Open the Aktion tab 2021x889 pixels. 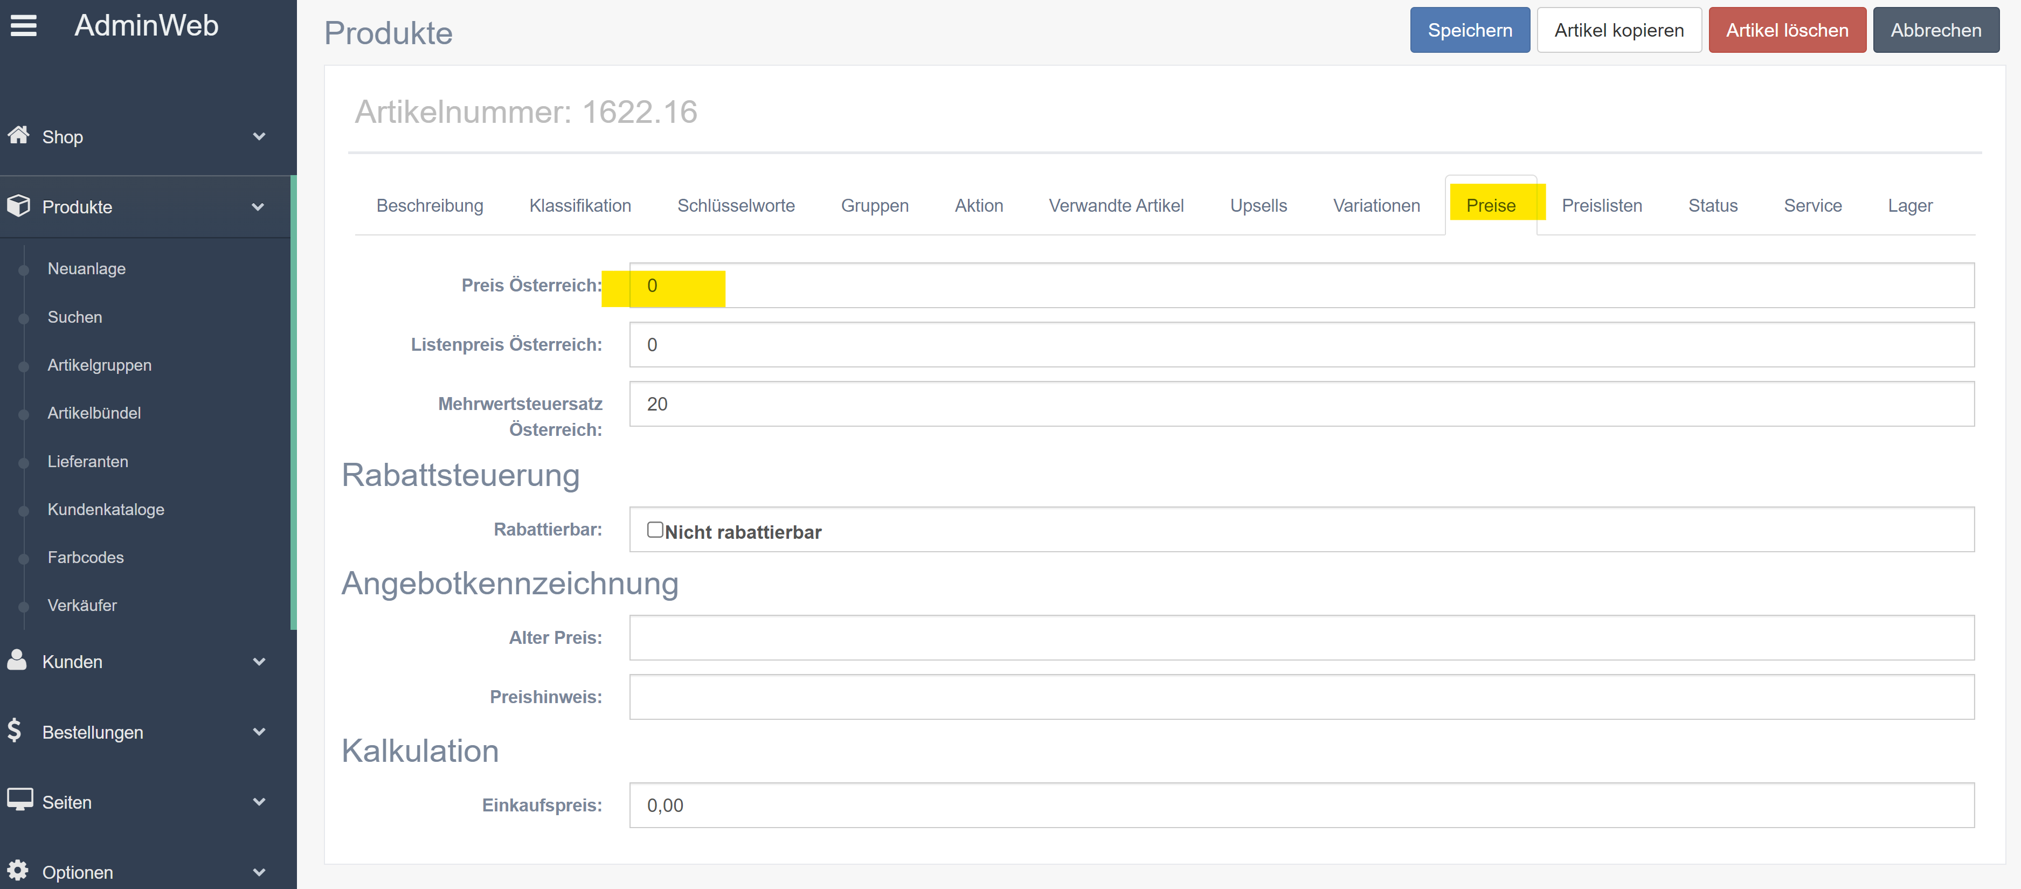pyautogui.click(x=979, y=206)
